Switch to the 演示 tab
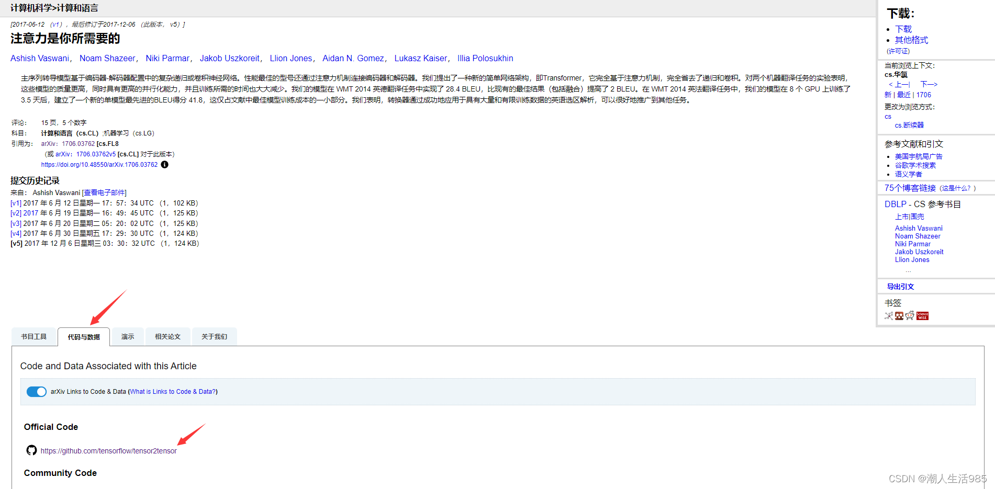 coord(128,337)
